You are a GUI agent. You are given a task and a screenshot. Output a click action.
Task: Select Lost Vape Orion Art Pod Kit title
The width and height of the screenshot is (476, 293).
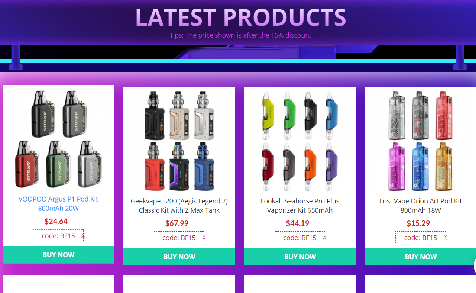pyautogui.click(x=421, y=206)
